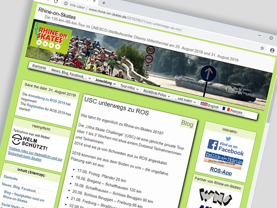
Task: Select the Tour-Infos navigation item
Action: click(x=127, y=87)
